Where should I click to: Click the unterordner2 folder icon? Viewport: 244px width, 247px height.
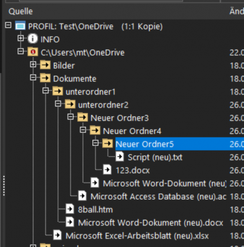[x=70, y=104]
